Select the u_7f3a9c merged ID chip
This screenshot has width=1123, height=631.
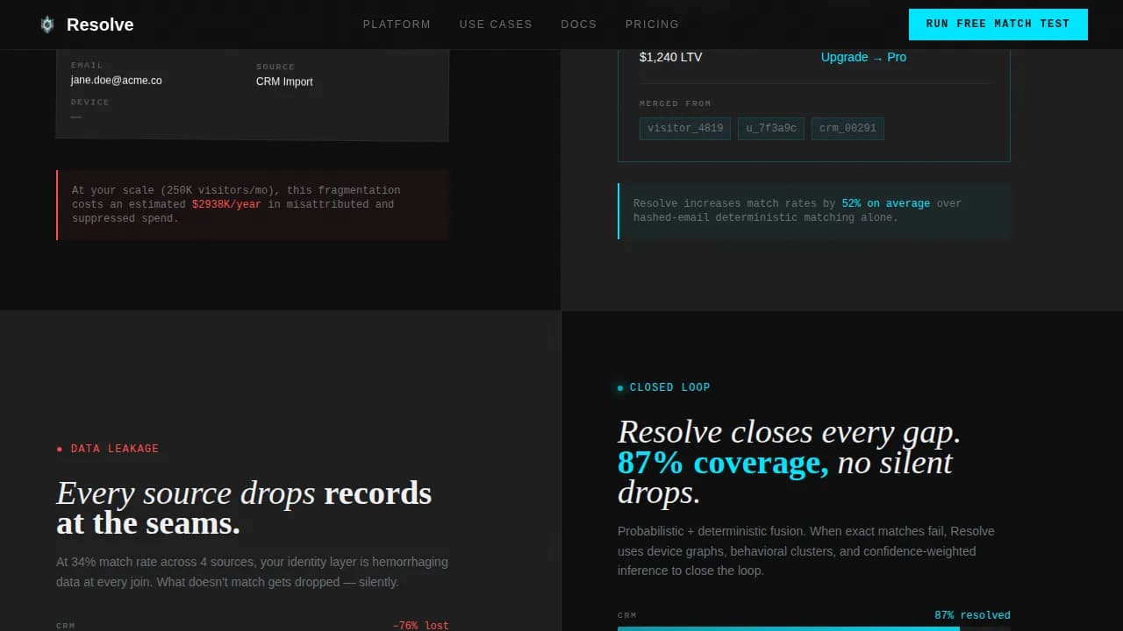[771, 129]
